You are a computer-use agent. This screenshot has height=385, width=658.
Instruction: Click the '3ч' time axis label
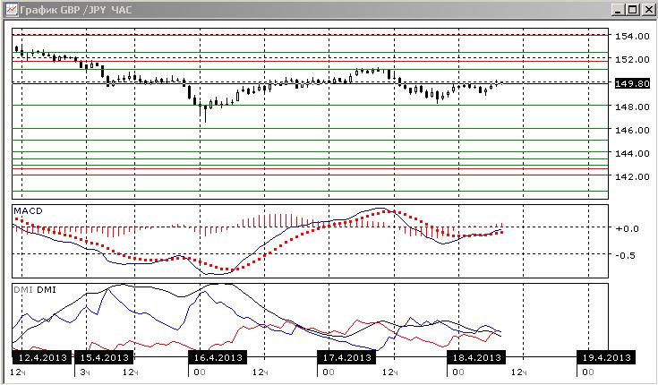[x=85, y=372]
